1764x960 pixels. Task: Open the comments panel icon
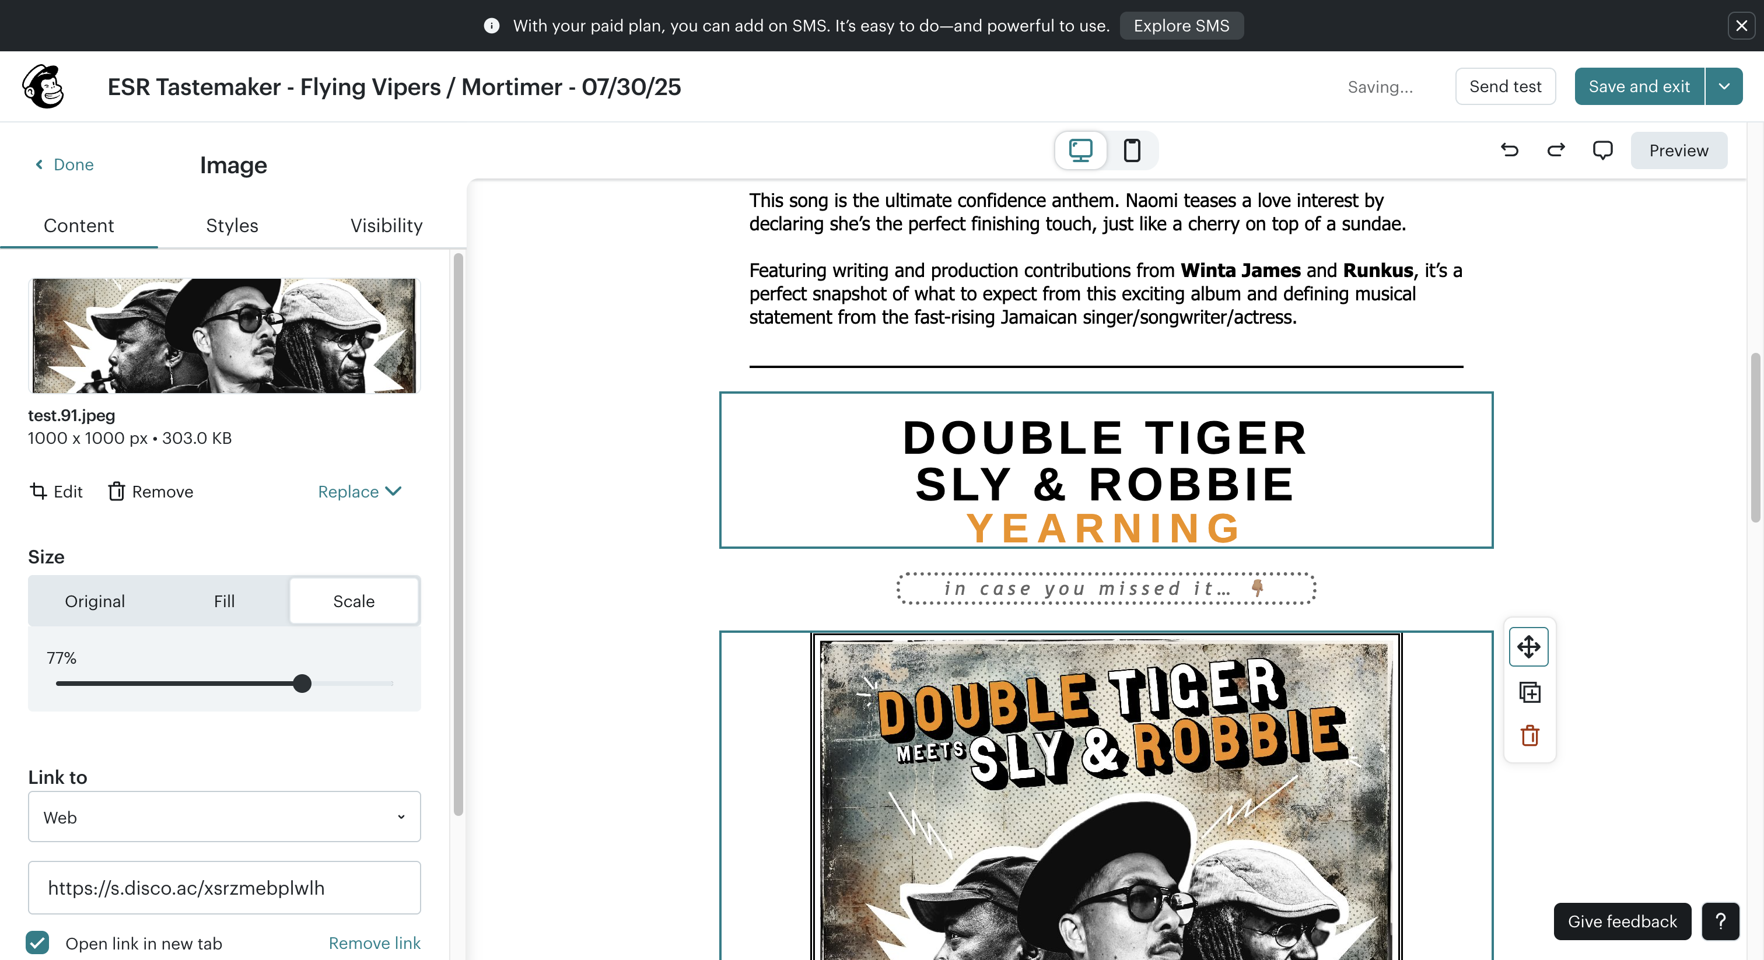point(1602,150)
